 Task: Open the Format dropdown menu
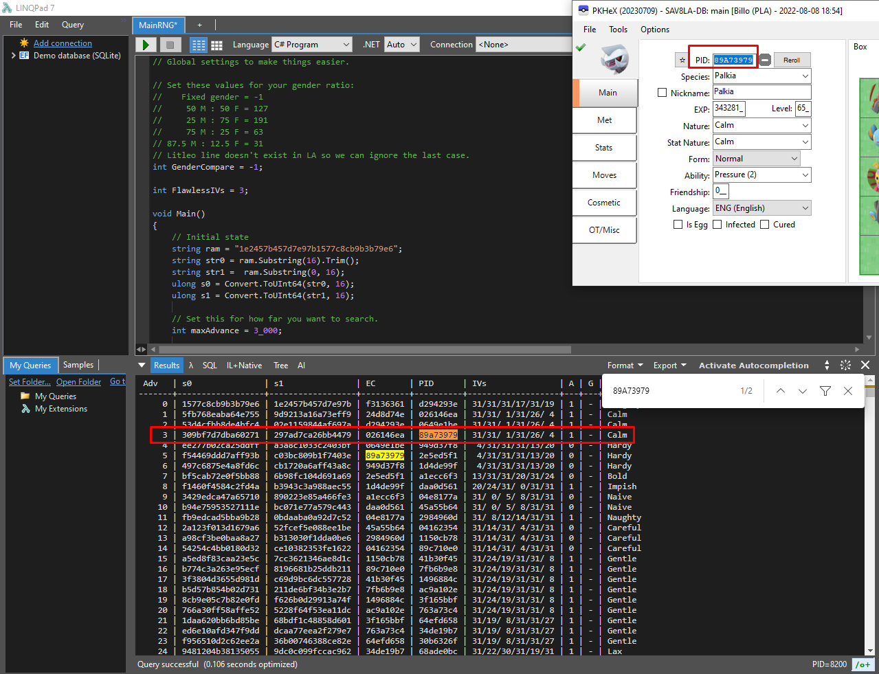click(x=625, y=366)
